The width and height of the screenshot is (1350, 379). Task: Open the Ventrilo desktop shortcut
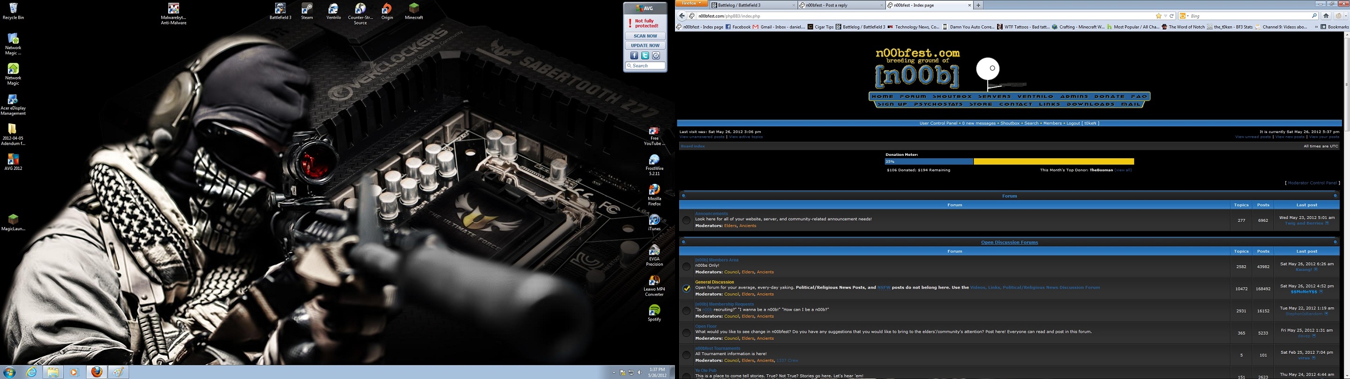pos(333,11)
